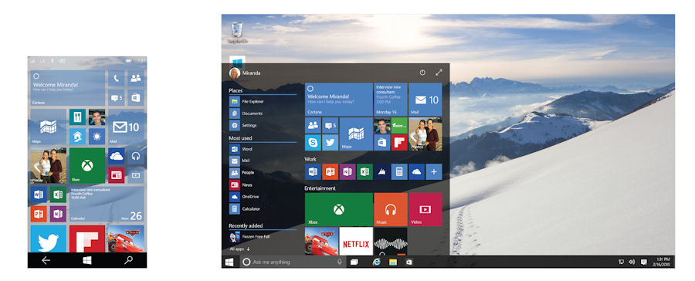Screen dimensions: 695x281
Task: Click the plus tile in Work group
Action: click(x=434, y=171)
